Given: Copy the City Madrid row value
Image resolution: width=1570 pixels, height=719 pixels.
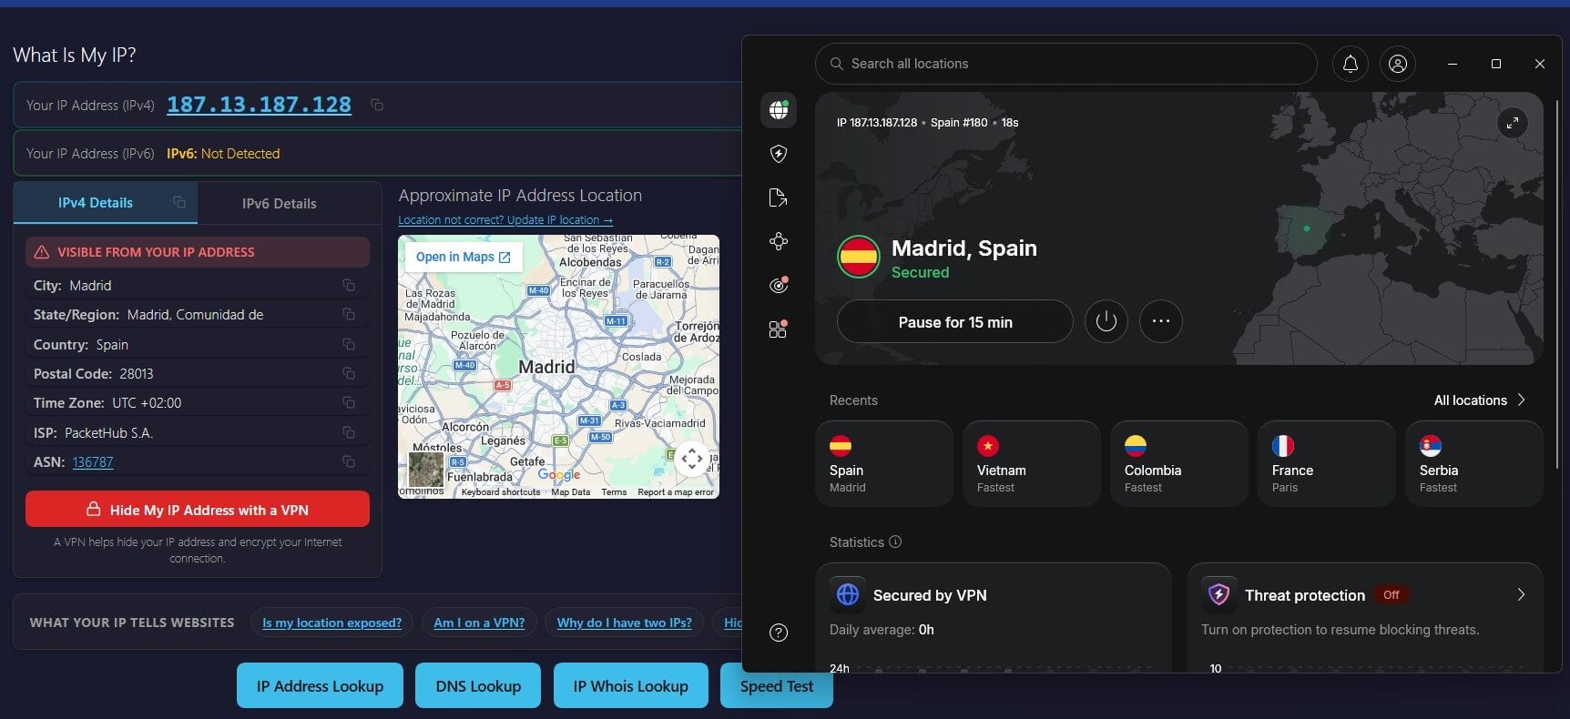Looking at the screenshot, I should coord(349,286).
